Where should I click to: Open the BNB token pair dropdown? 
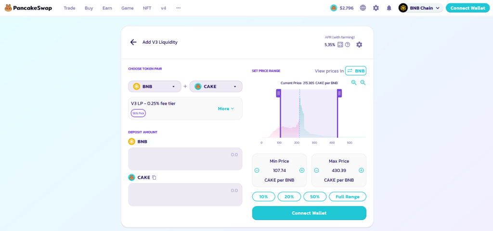[155, 86]
